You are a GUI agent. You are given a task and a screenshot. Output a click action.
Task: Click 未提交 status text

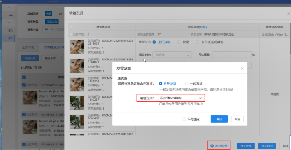point(275,94)
